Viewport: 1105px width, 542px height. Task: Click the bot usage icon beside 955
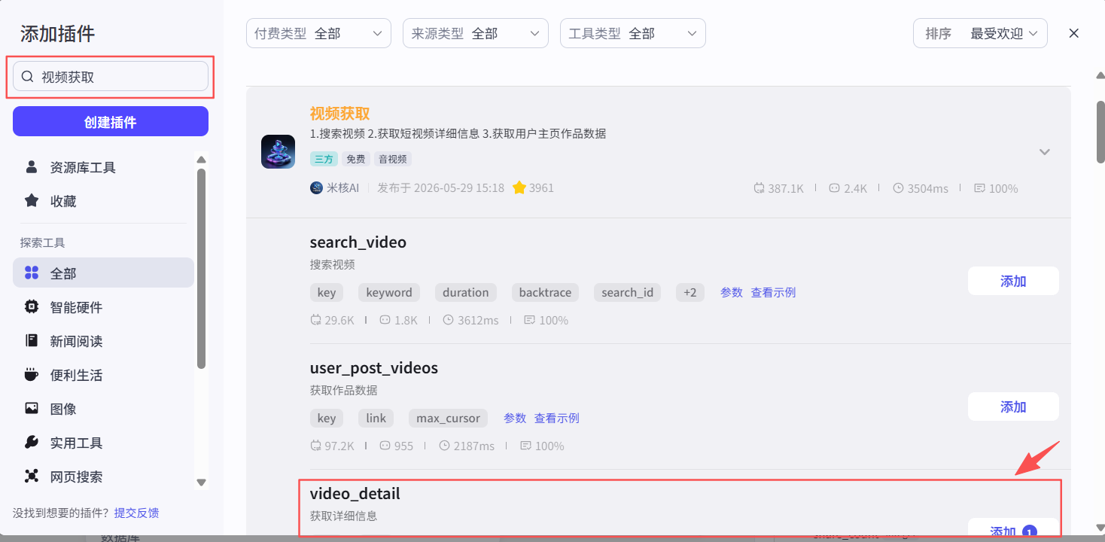tap(385, 446)
